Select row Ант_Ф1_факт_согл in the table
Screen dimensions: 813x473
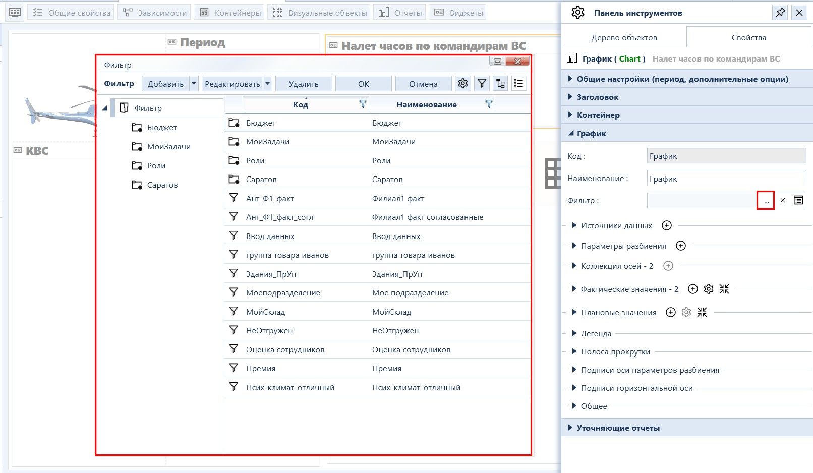[x=377, y=217]
